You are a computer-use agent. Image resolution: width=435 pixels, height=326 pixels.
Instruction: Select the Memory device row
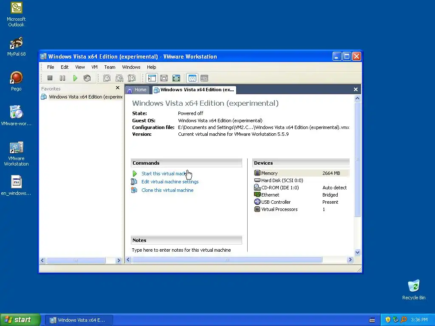pyautogui.click(x=301, y=173)
